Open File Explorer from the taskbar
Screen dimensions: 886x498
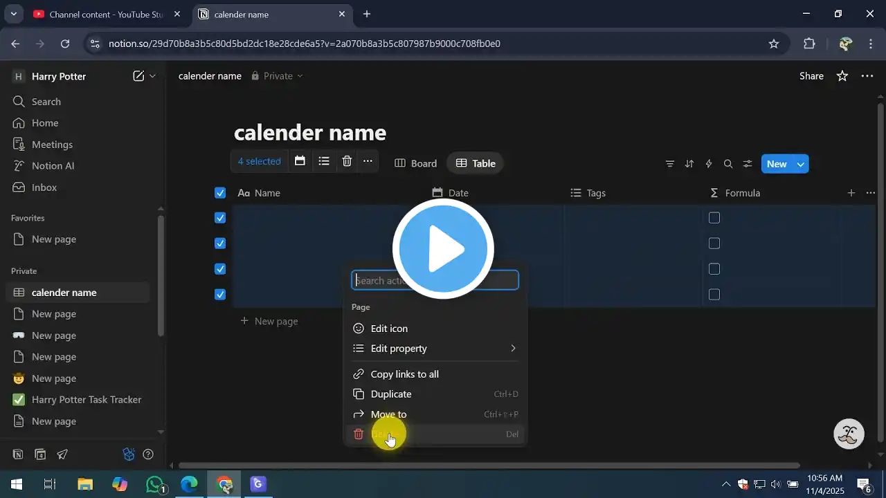(x=84, y=484)
